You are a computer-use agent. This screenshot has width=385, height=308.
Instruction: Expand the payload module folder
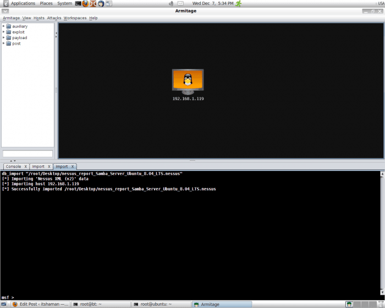pos(3,37)
